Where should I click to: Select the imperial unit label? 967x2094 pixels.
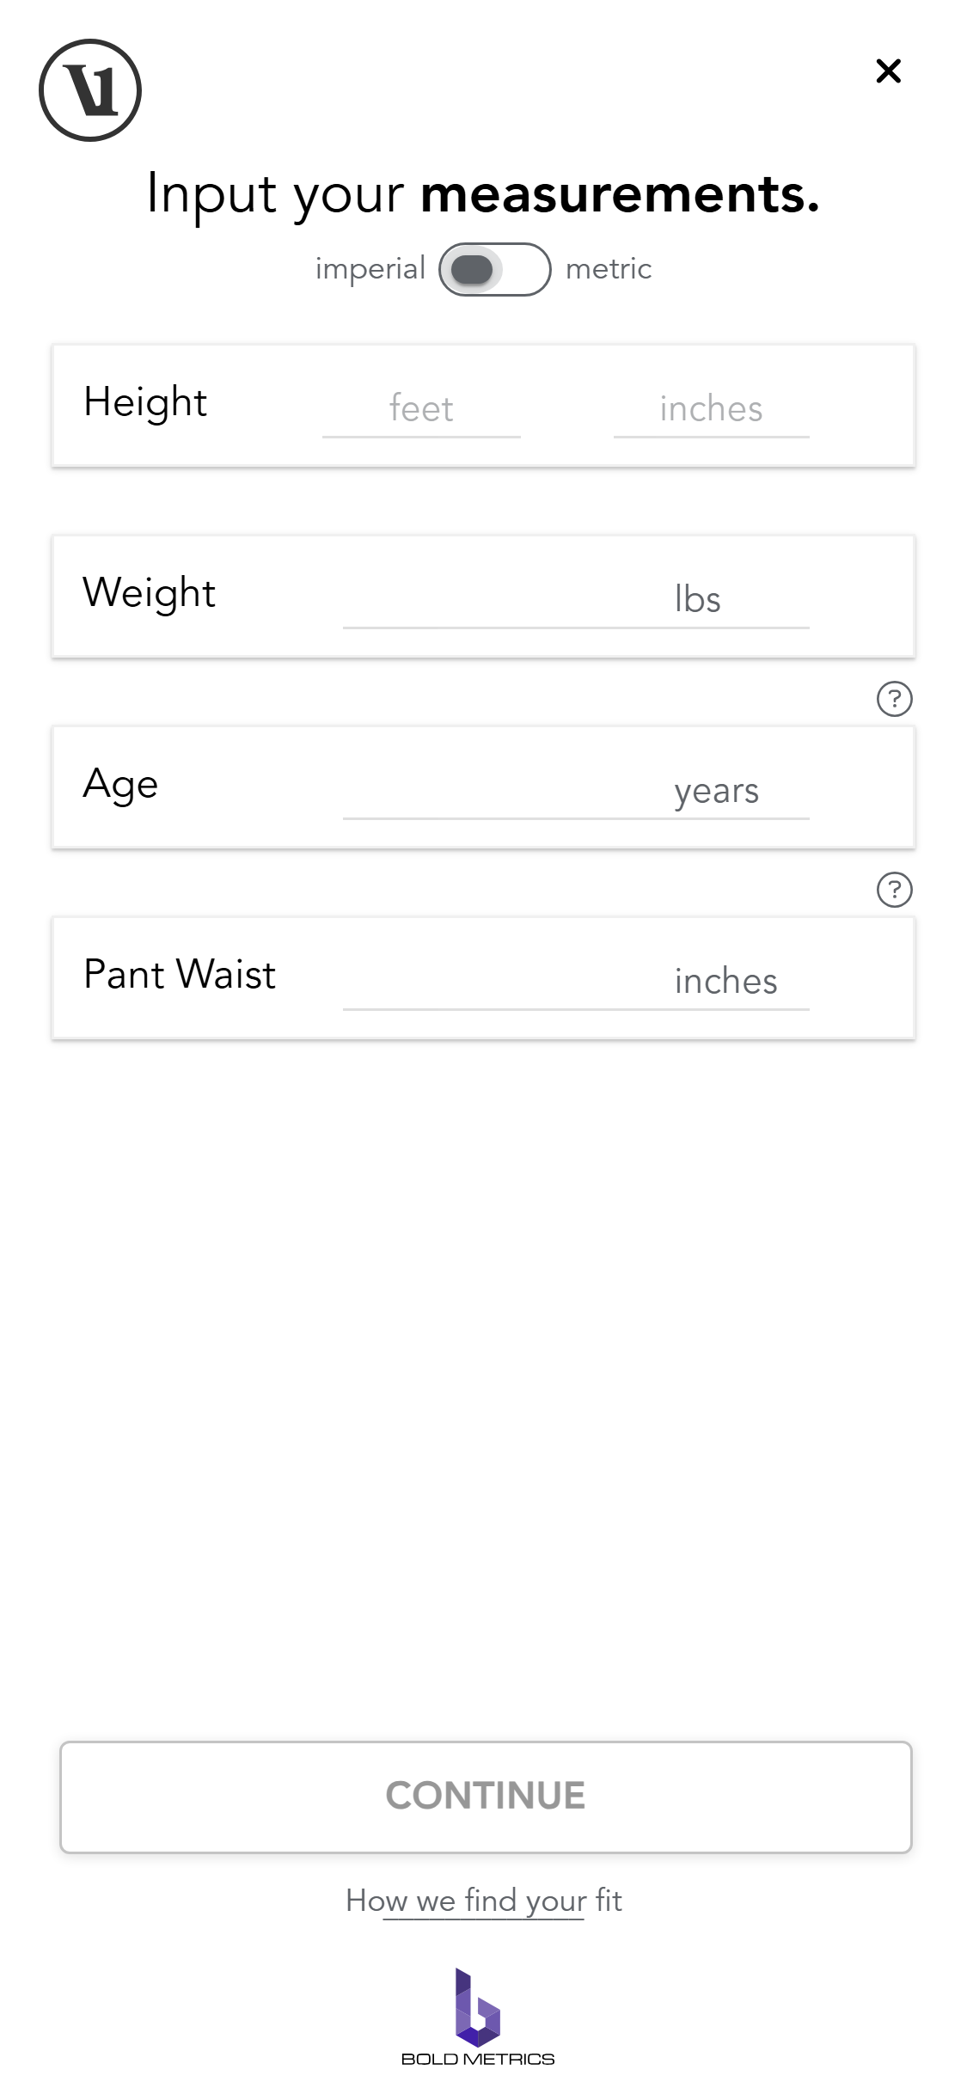tap(370, 269)
